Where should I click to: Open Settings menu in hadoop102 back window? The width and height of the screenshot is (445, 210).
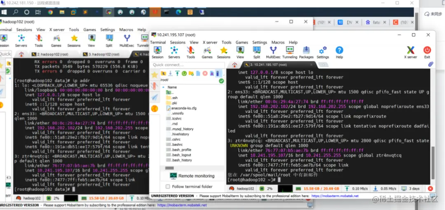[x=108, y=30]
